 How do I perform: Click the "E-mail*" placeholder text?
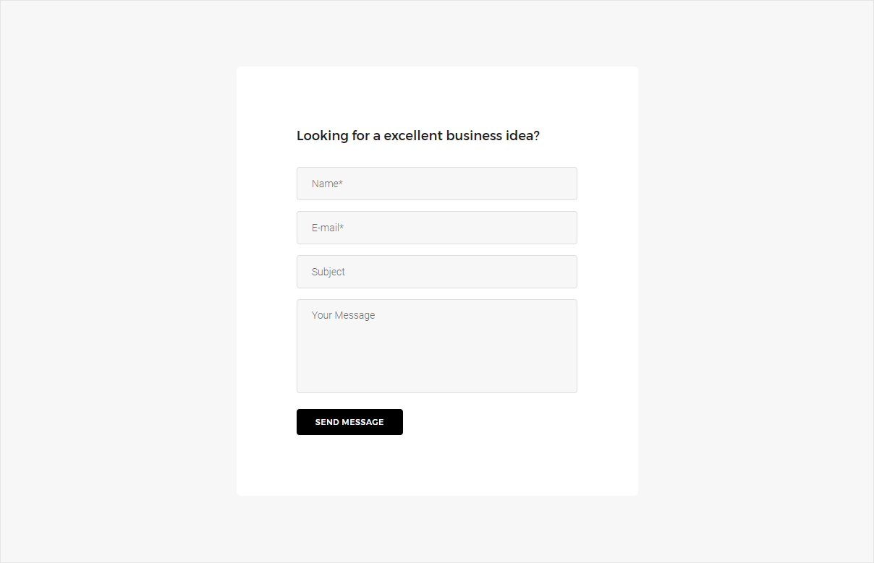click(x=328, y=228)
